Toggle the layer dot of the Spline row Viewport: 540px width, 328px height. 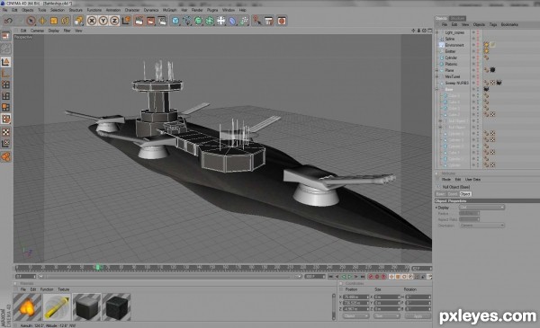tap(473, 39)
